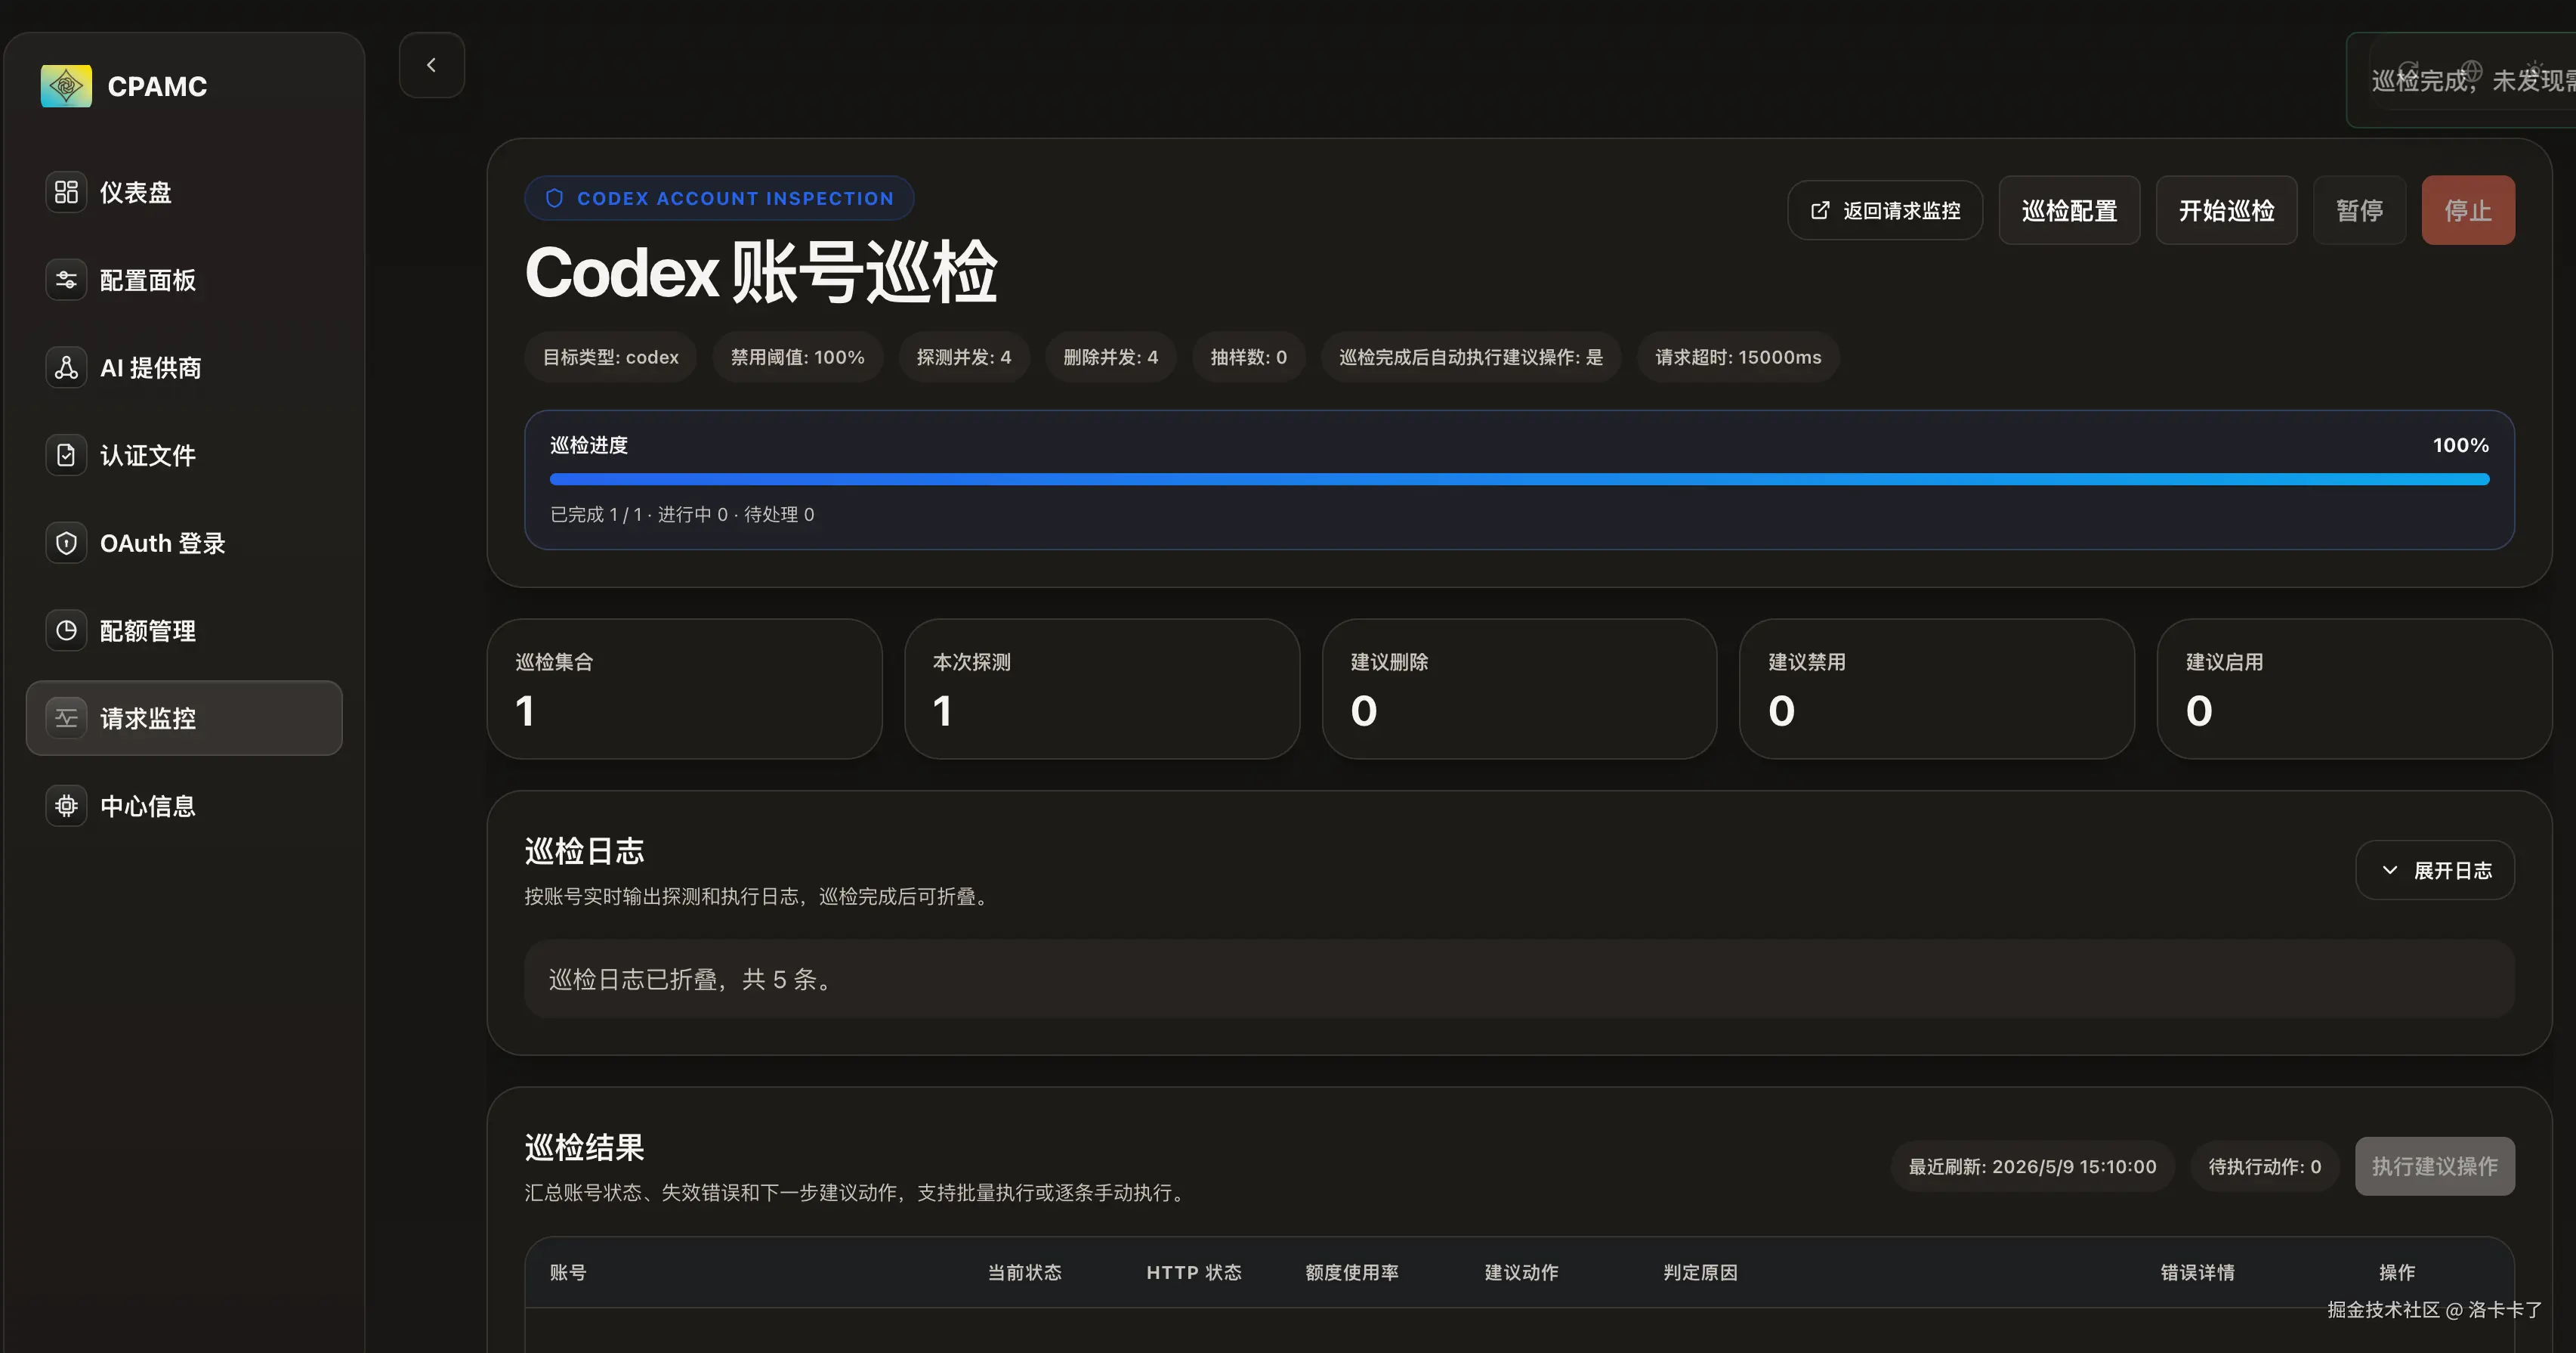This screenshot has width=2576, height=1353.
Task: Click the 判定原因 column header
Action: coord(1700,1272)
